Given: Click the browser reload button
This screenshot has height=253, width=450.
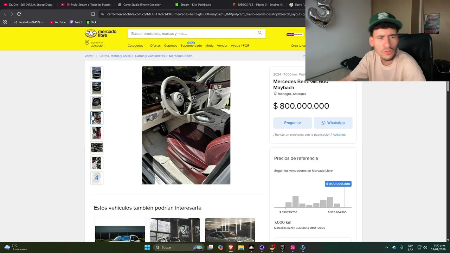Looking at the screenshot, I should tap(19, 14).
